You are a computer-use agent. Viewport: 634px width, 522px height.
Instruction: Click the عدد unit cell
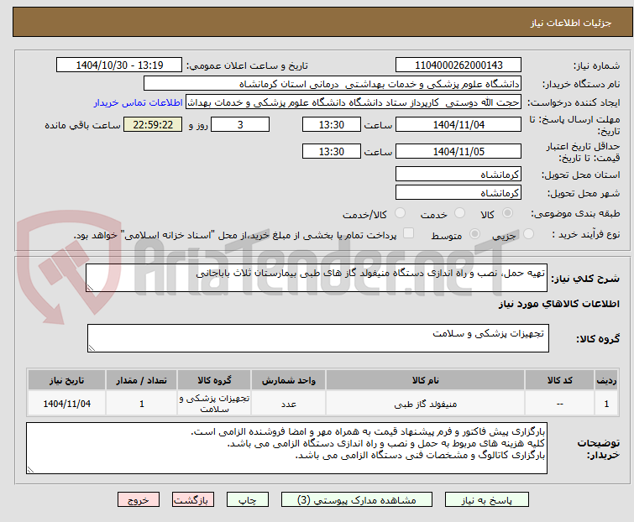(x=288, y=404)
